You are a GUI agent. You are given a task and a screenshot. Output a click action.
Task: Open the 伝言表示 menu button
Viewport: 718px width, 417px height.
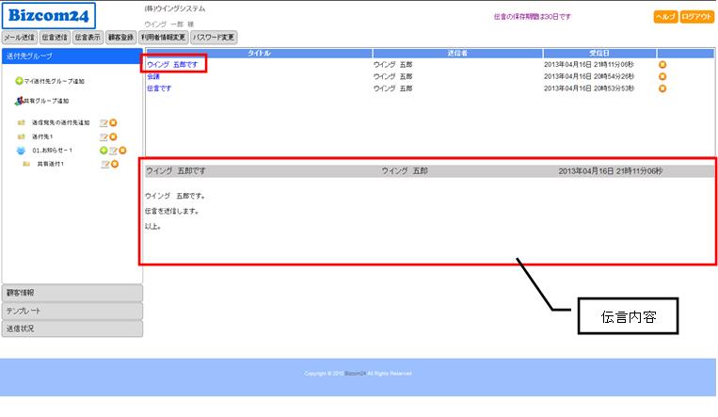coord(88,38)
